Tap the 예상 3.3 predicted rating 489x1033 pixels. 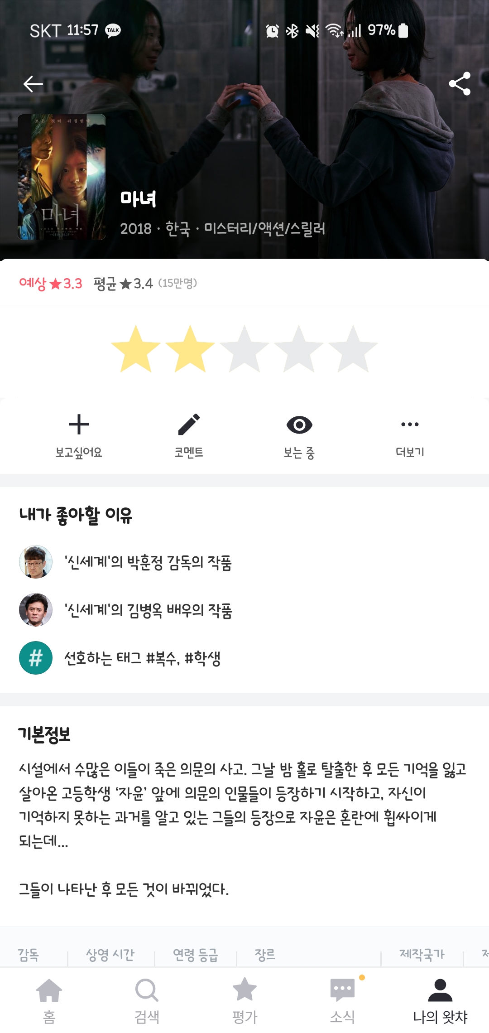[x=51, y=284]
